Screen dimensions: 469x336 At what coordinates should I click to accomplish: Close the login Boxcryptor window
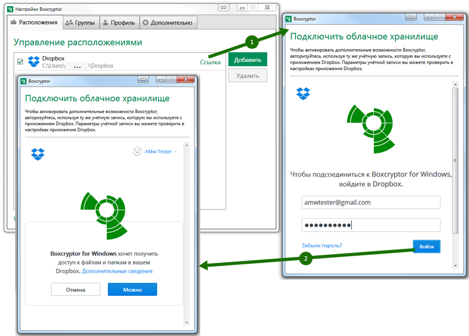(x=454, y=17)
